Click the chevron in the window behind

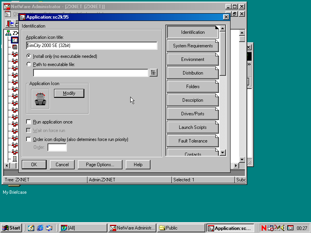[x=249, y=64]
